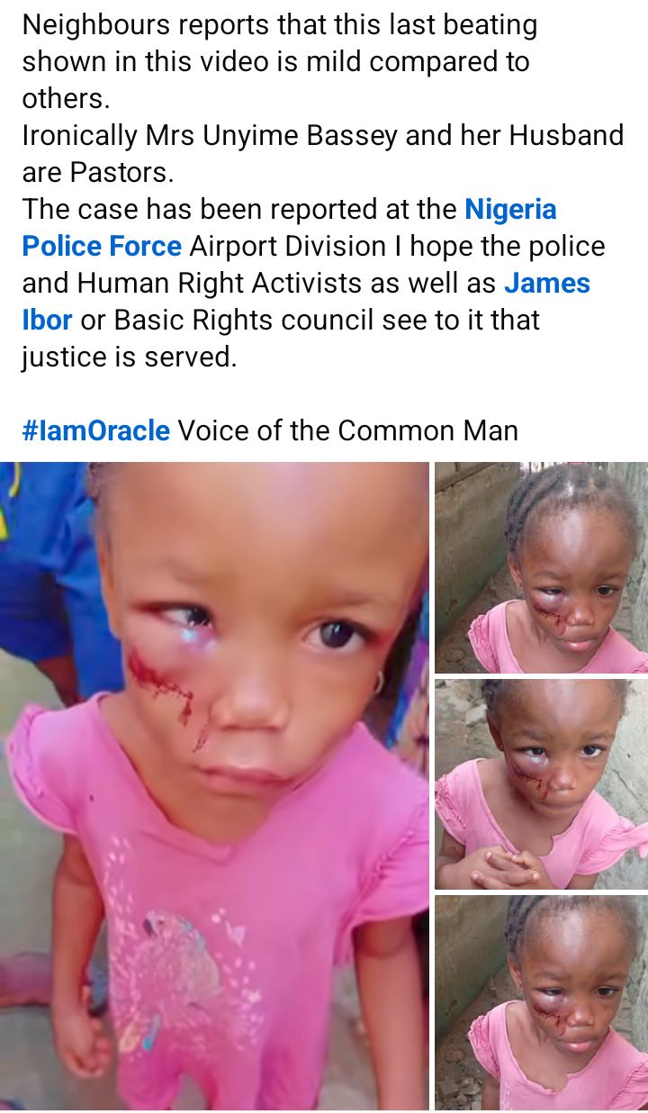Click the "are Pastors." line

pos(96,172)
